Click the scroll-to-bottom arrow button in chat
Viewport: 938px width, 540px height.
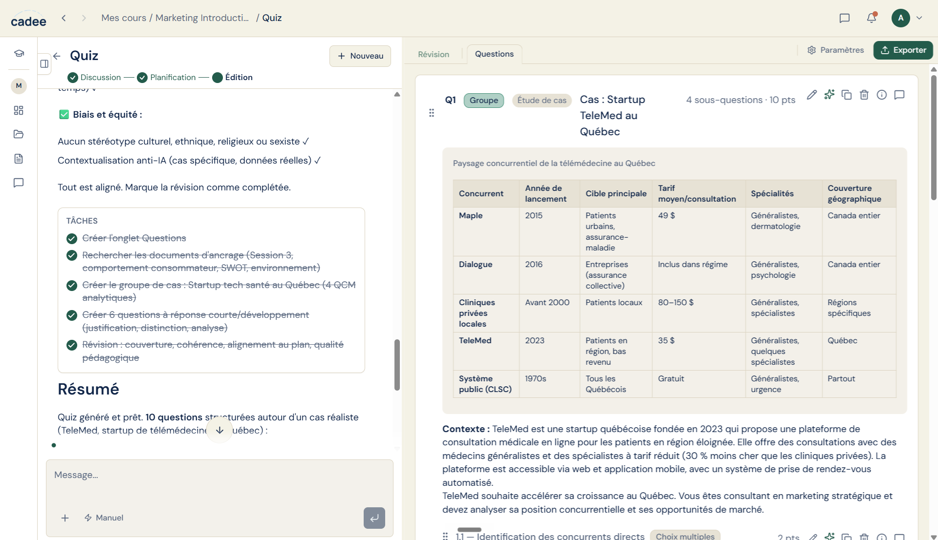point(219,430)
